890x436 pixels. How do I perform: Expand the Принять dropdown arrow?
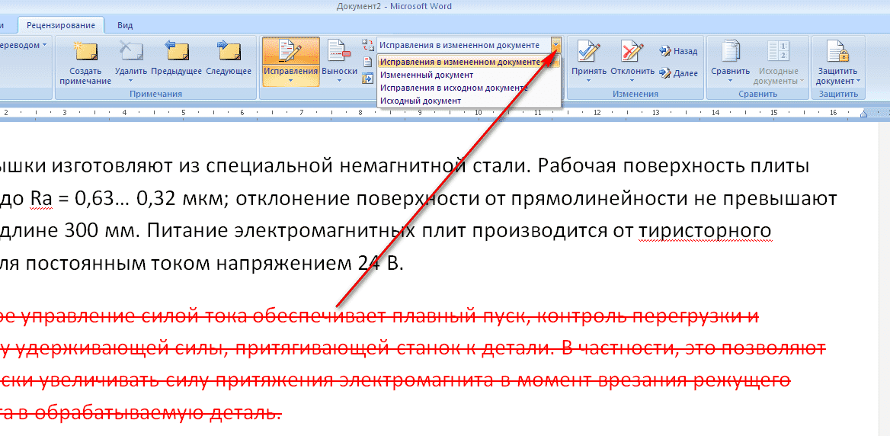(x=588, y=80)
